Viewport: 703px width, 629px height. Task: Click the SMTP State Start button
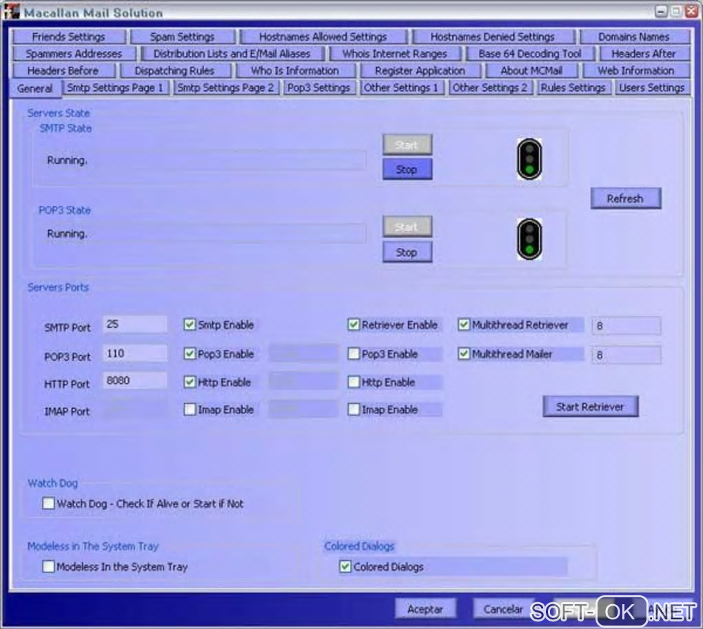coord(407,145)
